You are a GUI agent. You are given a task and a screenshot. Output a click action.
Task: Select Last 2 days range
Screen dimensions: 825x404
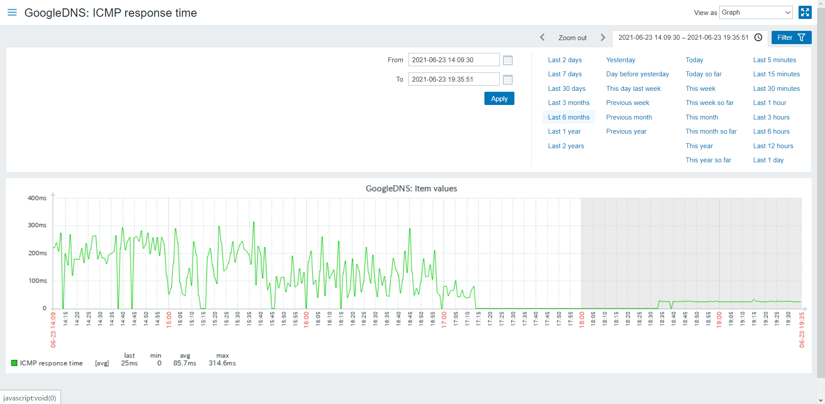[x=565, y=60]
